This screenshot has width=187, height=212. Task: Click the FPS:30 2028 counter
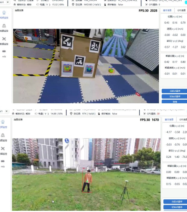click(x=148, y=11)
